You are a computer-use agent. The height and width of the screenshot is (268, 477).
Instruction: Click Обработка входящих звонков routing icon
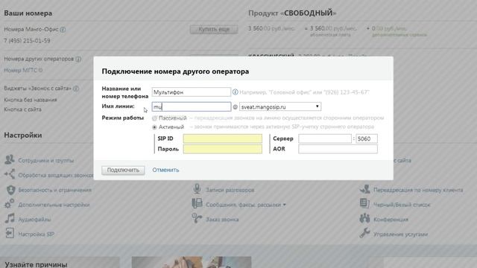click(10, 174)
